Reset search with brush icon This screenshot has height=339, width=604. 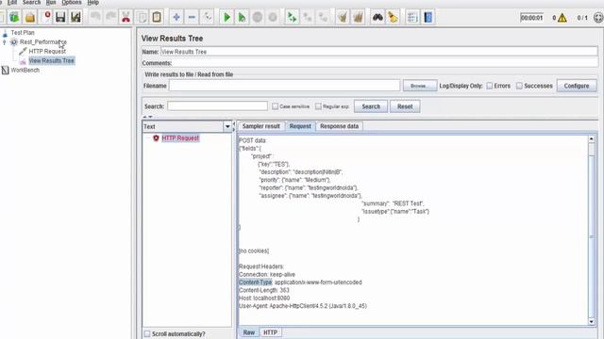[393, 17]
